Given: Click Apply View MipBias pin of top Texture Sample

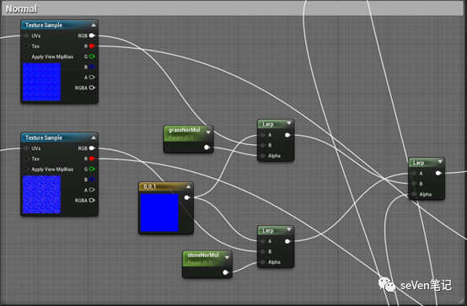Looking at the screenshot, I should click(26, 56).
